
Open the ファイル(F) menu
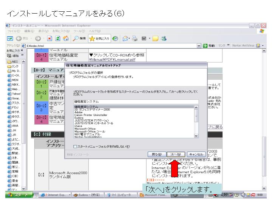point(14,31)
